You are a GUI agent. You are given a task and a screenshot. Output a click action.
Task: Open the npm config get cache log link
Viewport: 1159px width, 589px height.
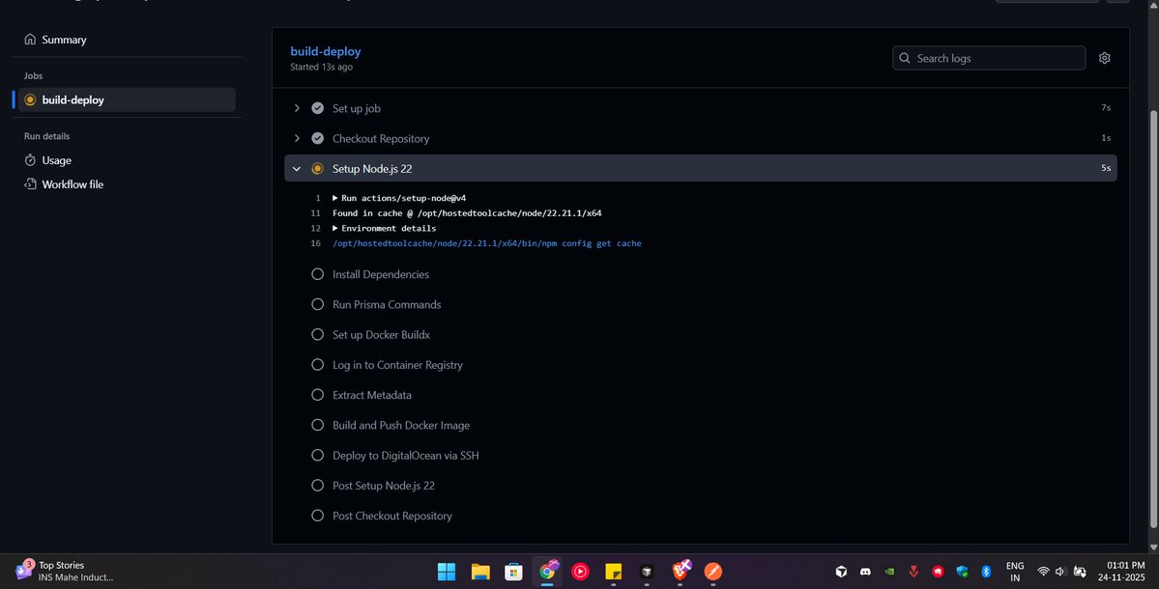(488, 243)
